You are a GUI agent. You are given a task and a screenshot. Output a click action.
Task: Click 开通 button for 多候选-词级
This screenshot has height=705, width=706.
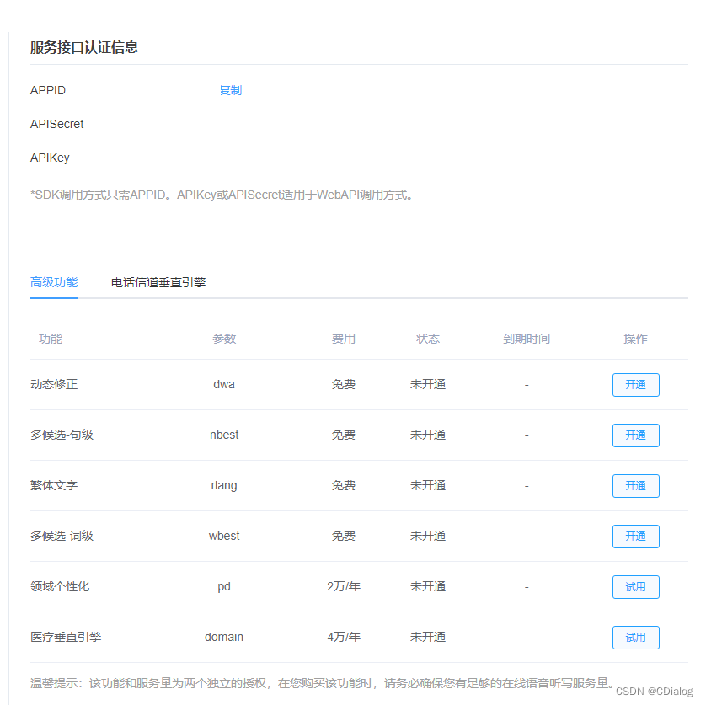pos(636,537)
